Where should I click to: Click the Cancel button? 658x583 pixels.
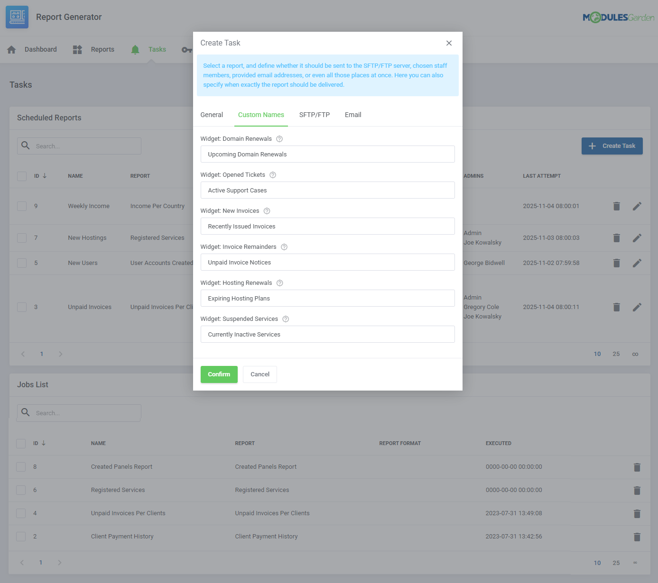point(259,374)
